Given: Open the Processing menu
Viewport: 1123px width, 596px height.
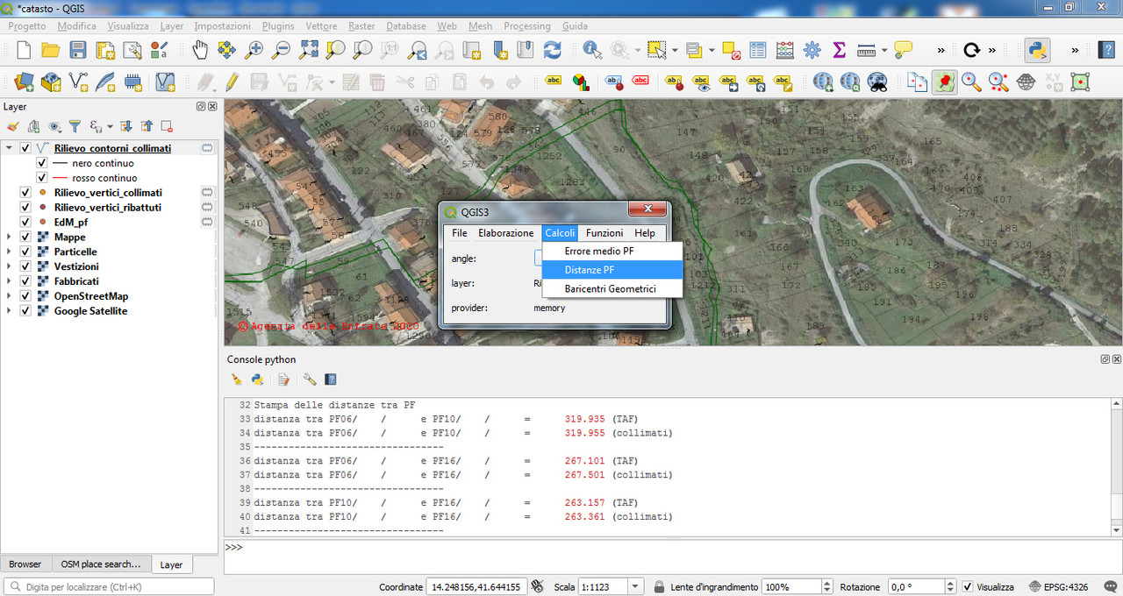Looking at the screenshot, I should pyautogui.click(x=527, y=26).
